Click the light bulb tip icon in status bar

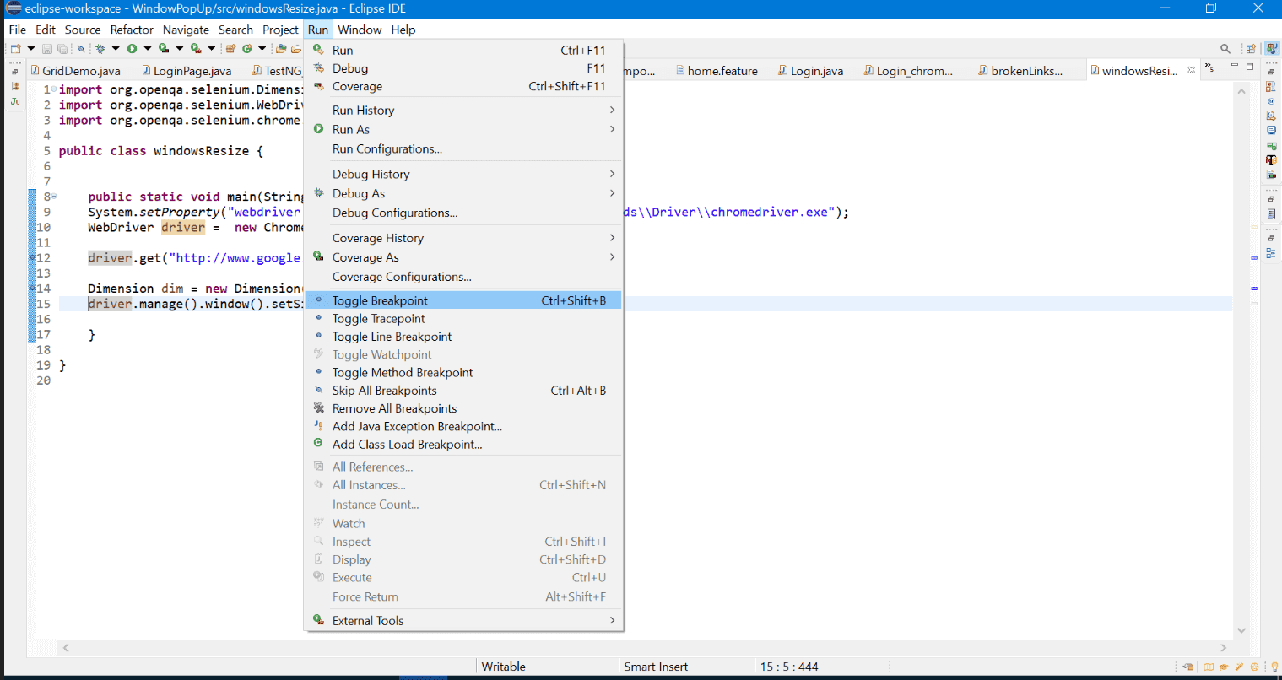1274,667
